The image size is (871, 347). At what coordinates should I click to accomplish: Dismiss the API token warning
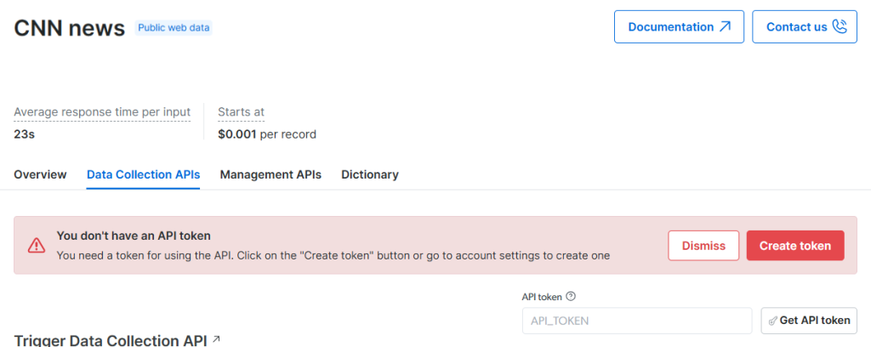(x=703, y=246)
